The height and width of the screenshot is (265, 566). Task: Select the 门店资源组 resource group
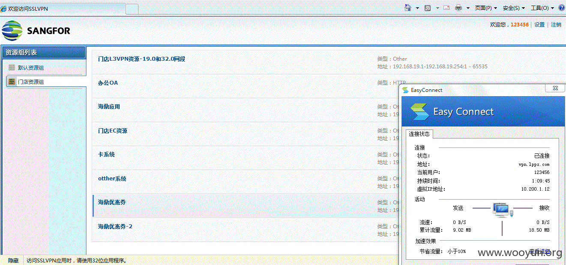(30, 82)
